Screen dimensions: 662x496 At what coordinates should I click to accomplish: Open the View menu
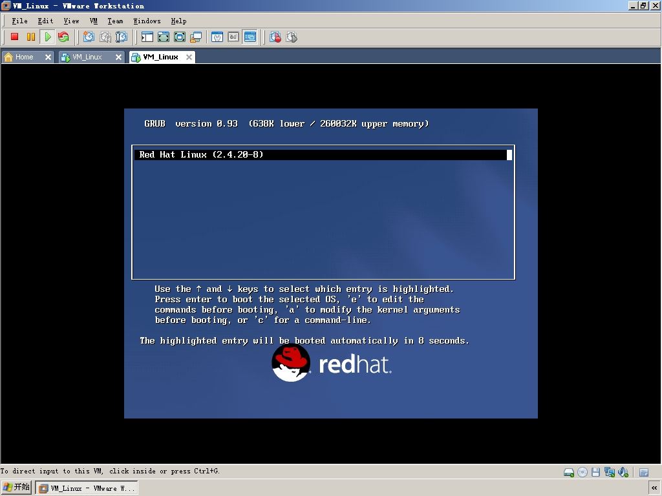pos(71,21)
